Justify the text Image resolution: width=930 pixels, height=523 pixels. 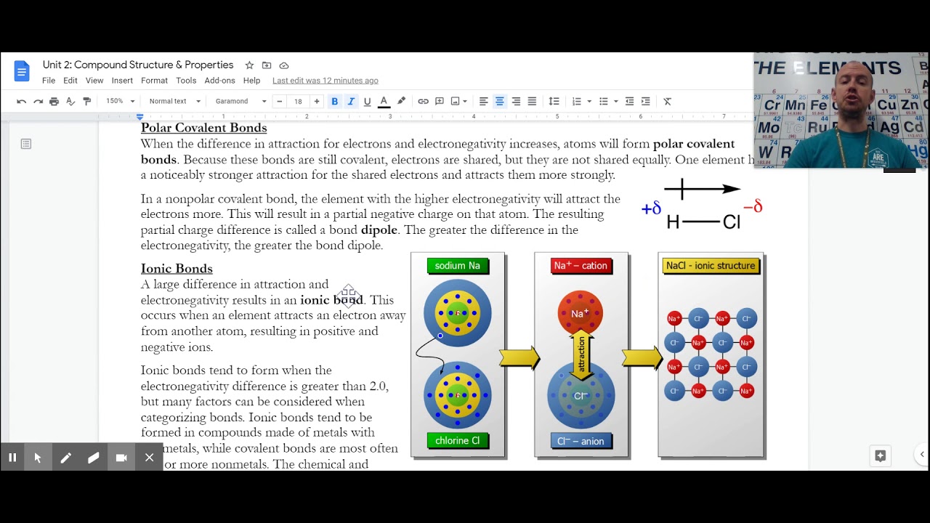pos(532,101)
